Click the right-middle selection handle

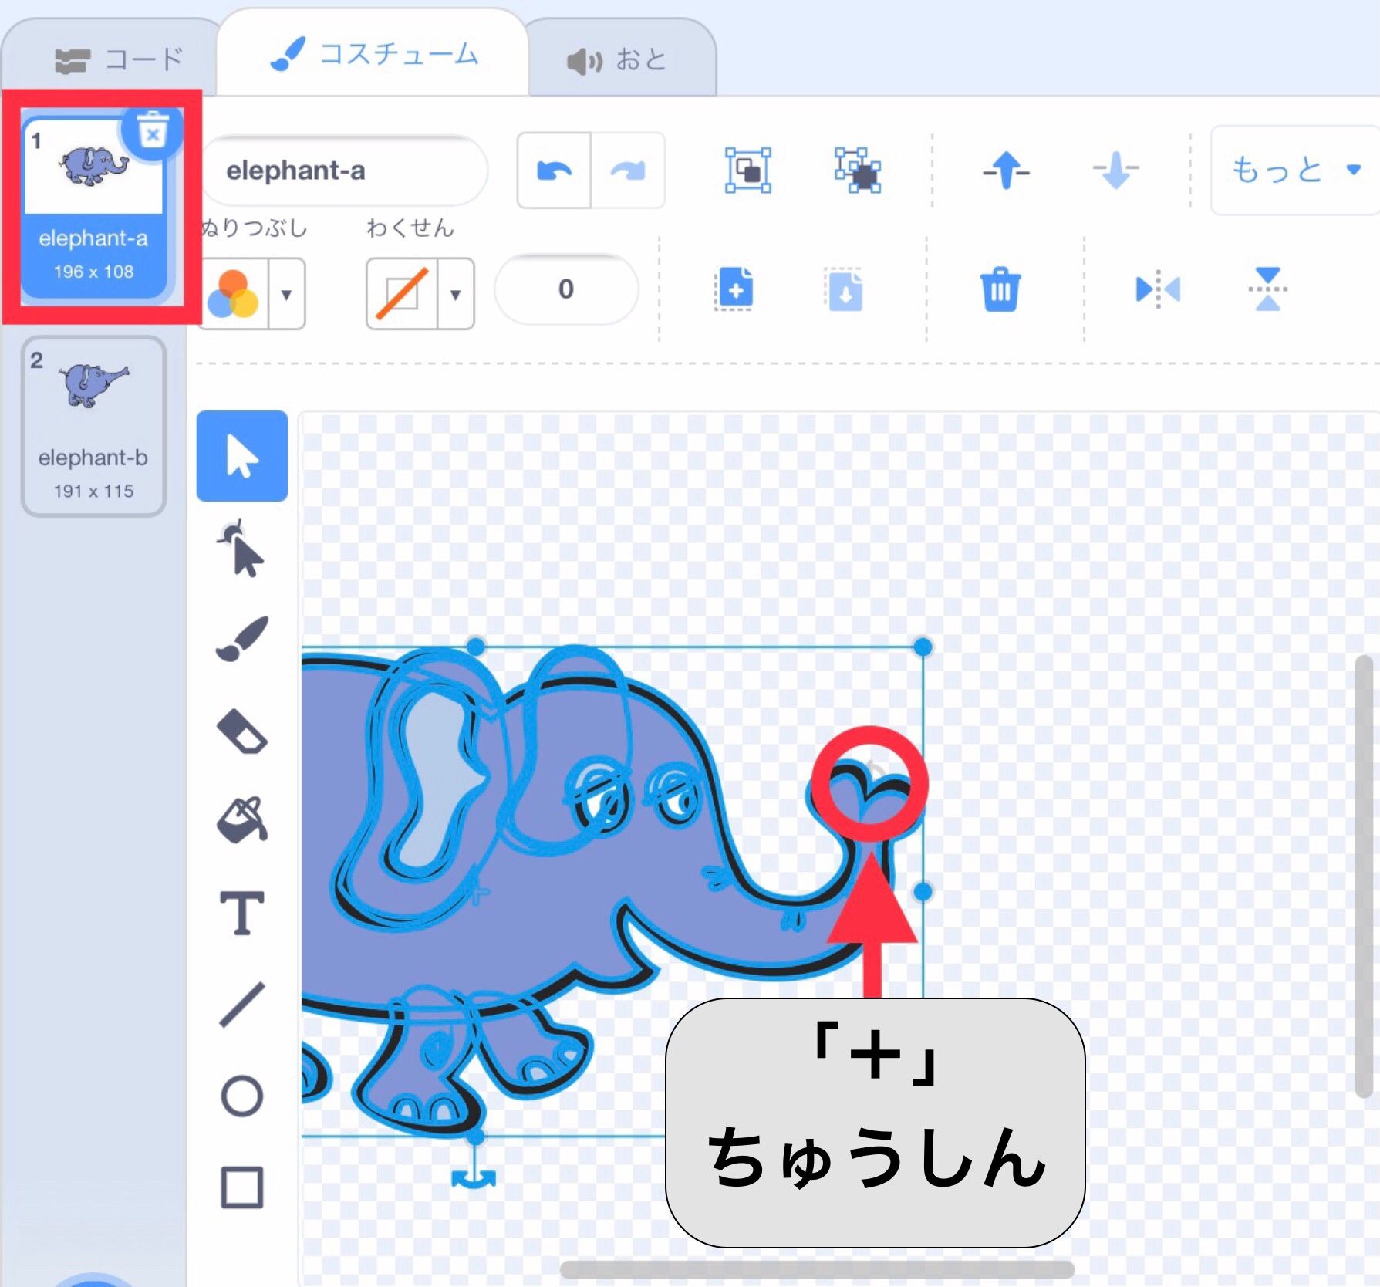click(923, 892)
